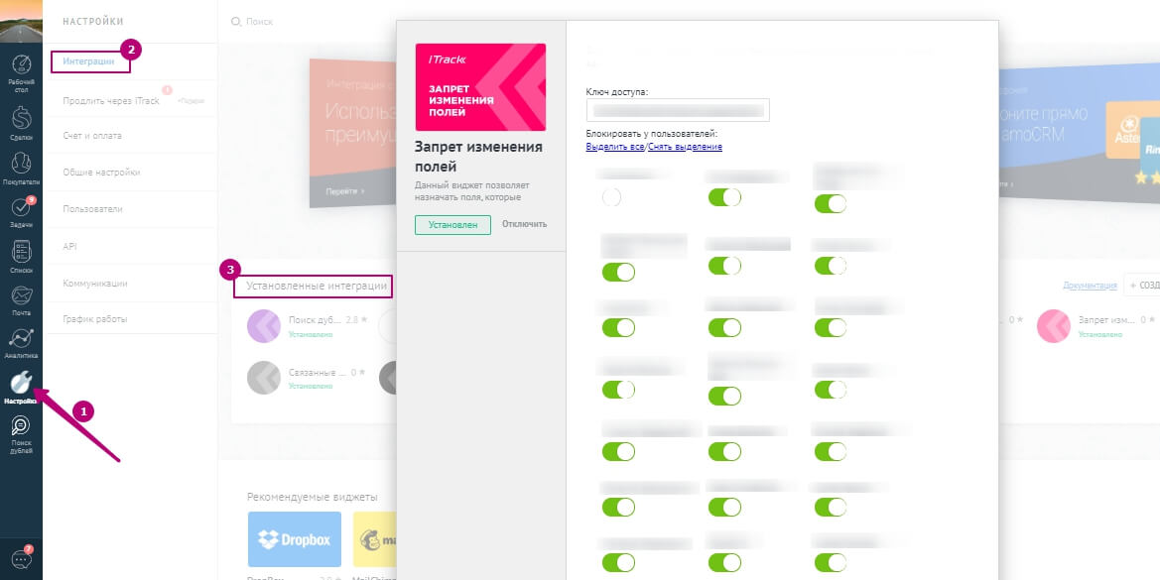
Task: Open Рабочий стол in the sidebar
Action: click(21, 71)
